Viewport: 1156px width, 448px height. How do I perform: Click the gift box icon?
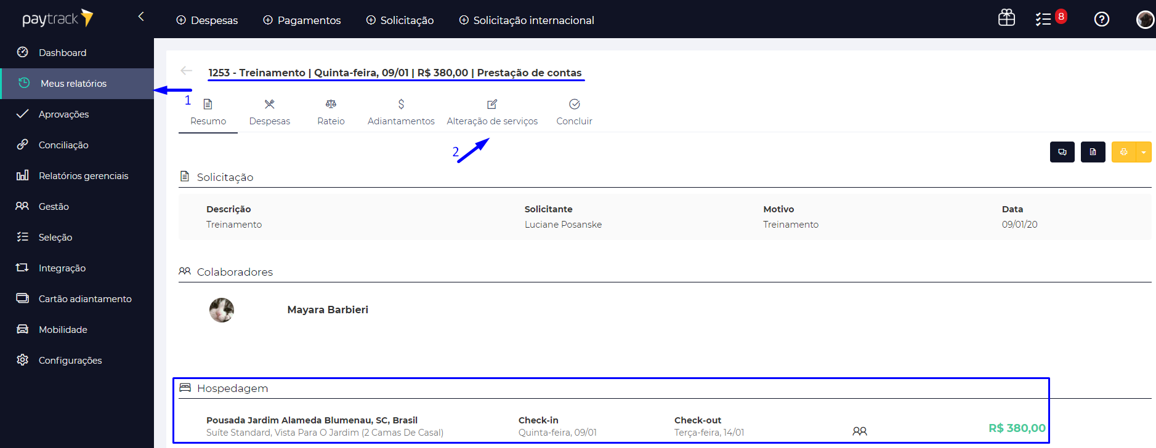pos(1006,18)
